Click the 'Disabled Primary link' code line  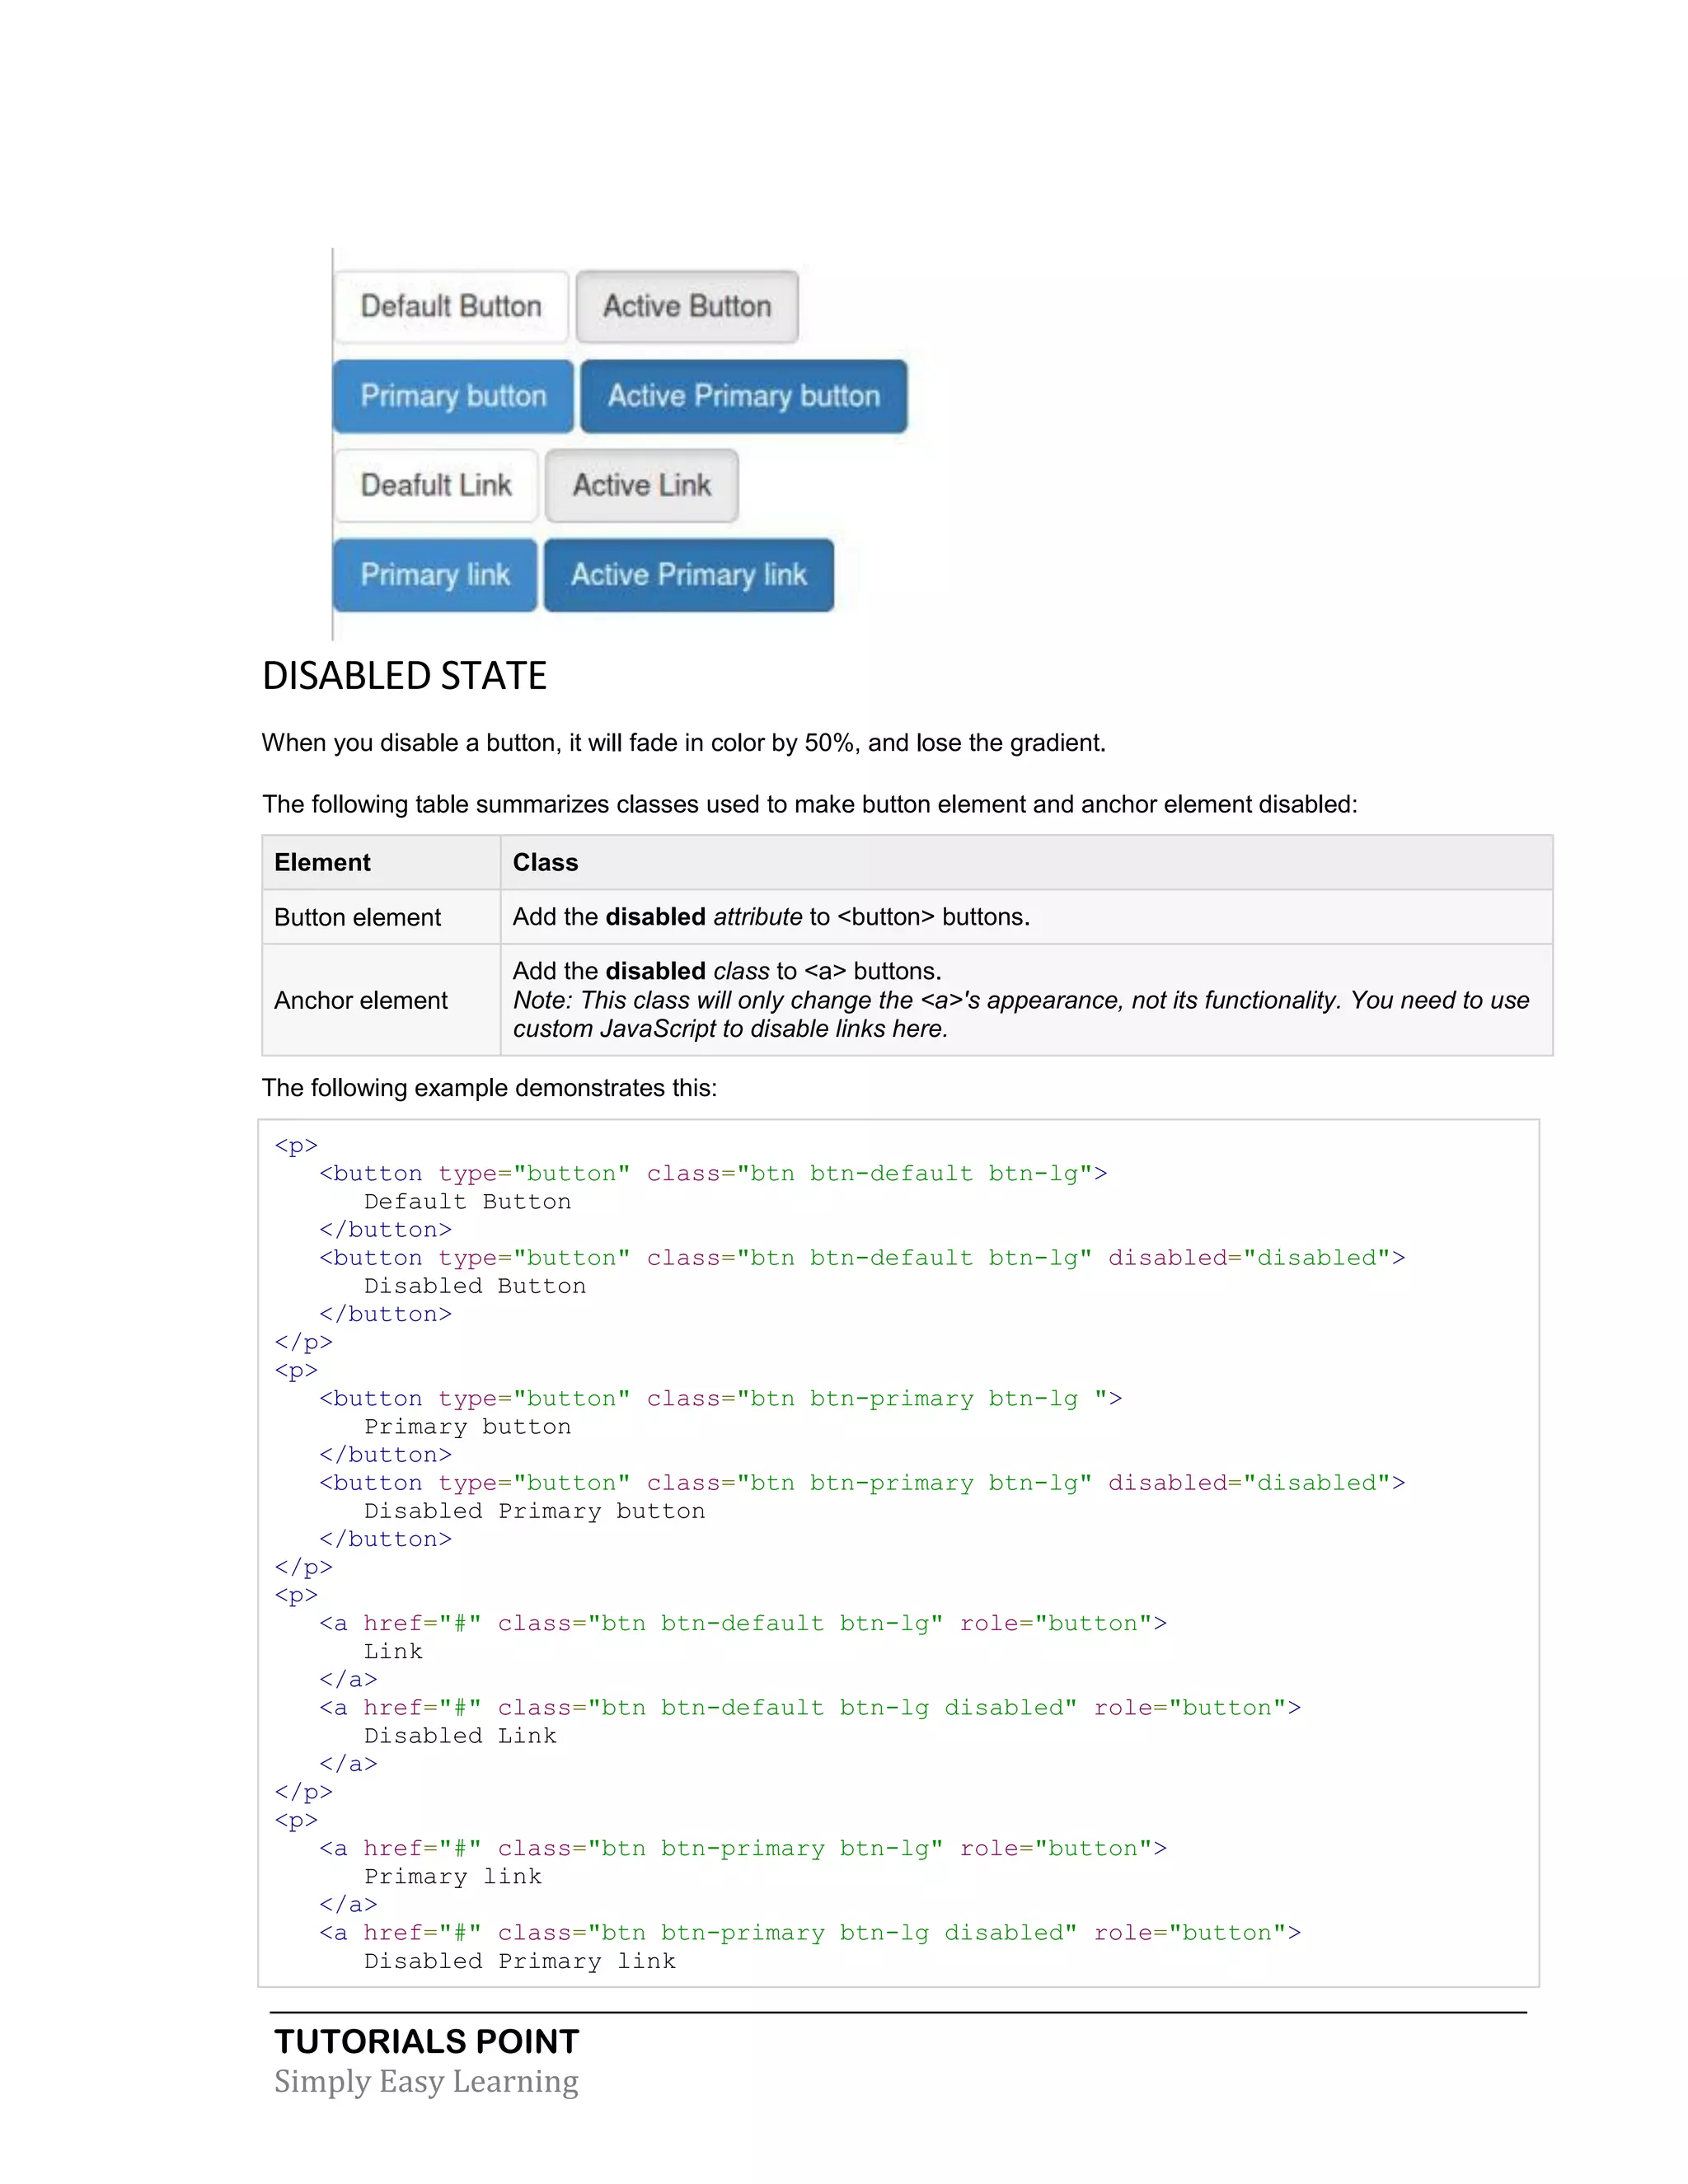point(519,1961)
